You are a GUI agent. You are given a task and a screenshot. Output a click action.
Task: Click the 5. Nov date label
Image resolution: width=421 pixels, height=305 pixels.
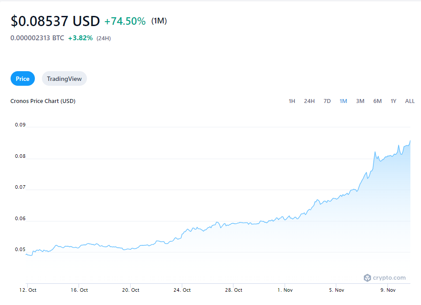pyautogui.click(x=337, y=290)
